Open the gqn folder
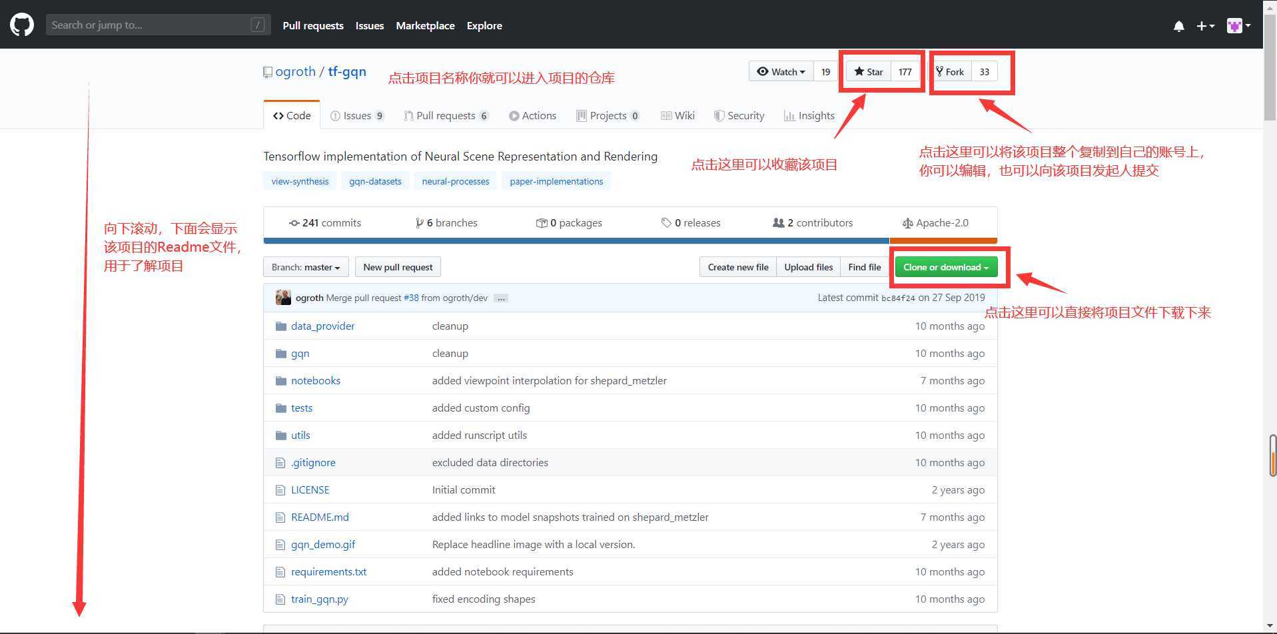This screenshot has height=634, width=1277. (x=300, y=353)
